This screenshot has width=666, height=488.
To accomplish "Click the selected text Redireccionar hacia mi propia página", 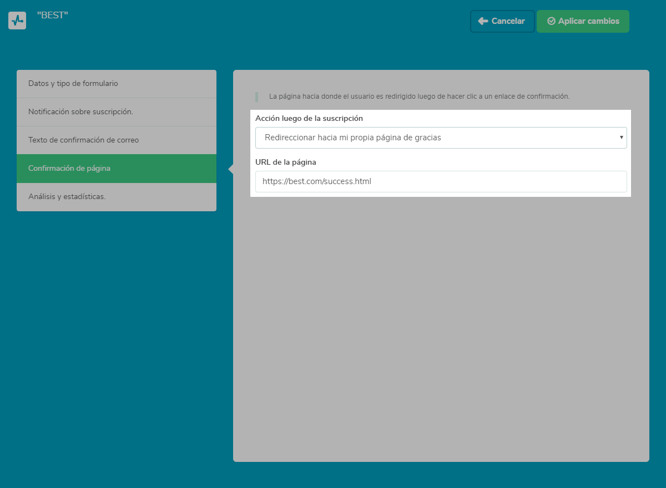I will pyautogui.click(x=353, y=138).
